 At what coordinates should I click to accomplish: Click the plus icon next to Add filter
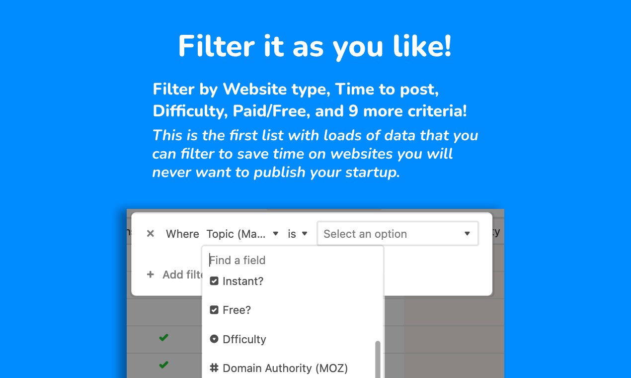tap(150, 274)
